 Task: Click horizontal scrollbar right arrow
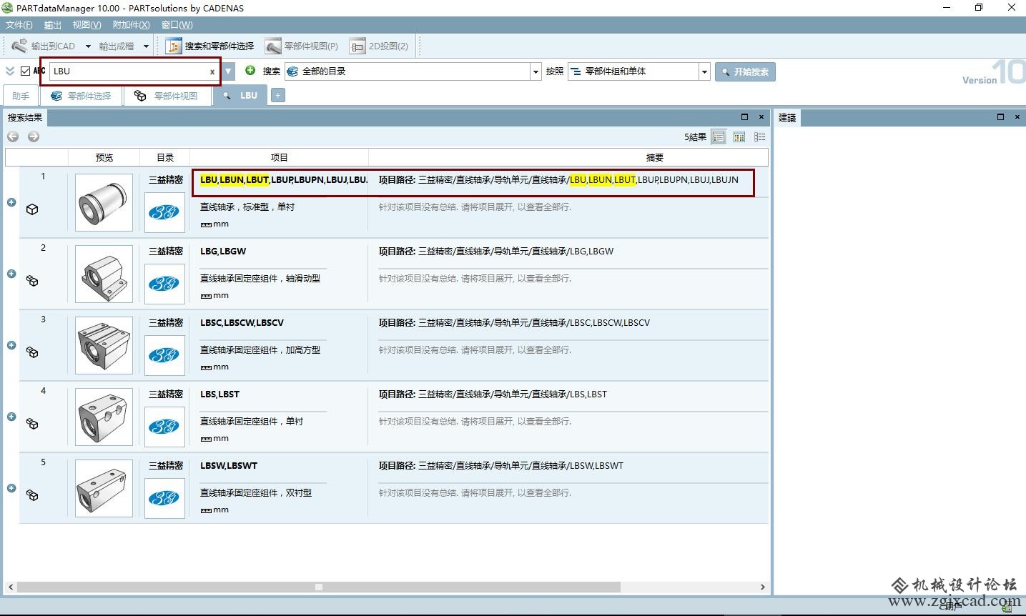click(762, 587)
